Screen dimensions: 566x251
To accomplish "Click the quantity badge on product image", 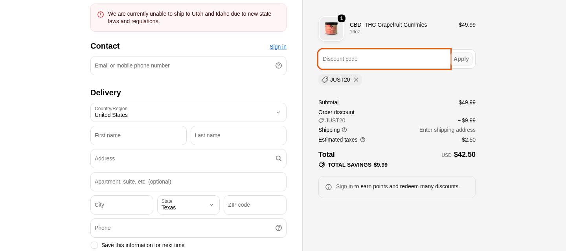I will [342, 18].
